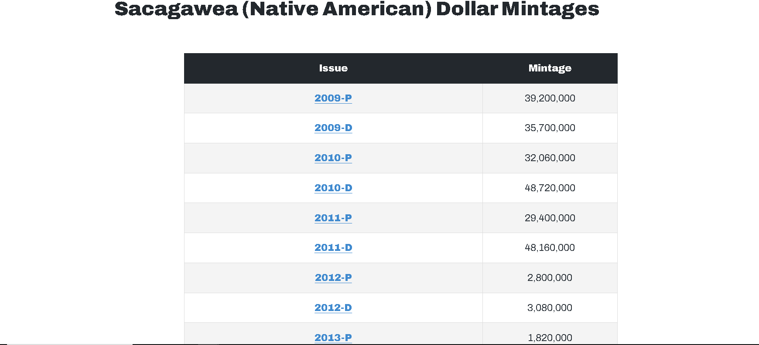Image resolution: width=759 pixels, height=345 pixels.
Task: Click the 35,700,000 mintage value cell
Action: (x=550, y=128)
